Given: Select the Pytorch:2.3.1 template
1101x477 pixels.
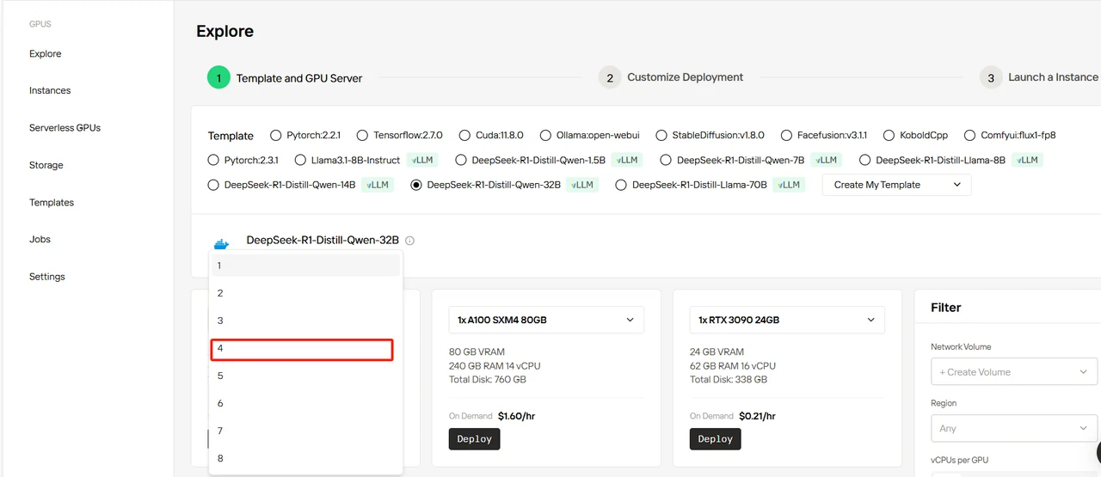Looking at the screenshot, I should click(213, 160).
